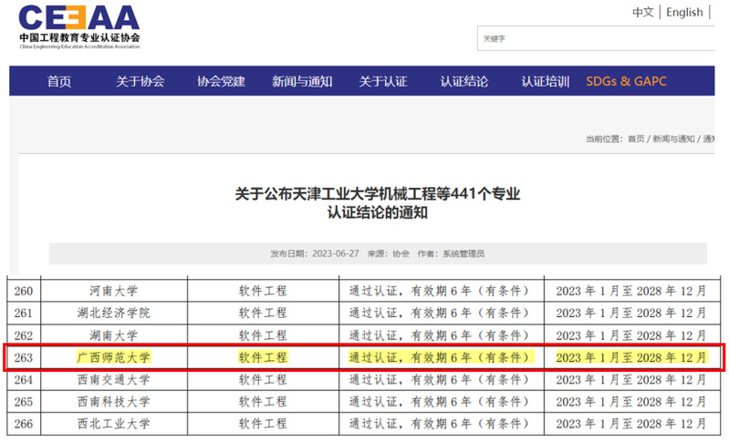The width and height of the screenshot is (729, 443).
Task: Select row number 265
Action: pyautogui.click(x=23, y=402)
